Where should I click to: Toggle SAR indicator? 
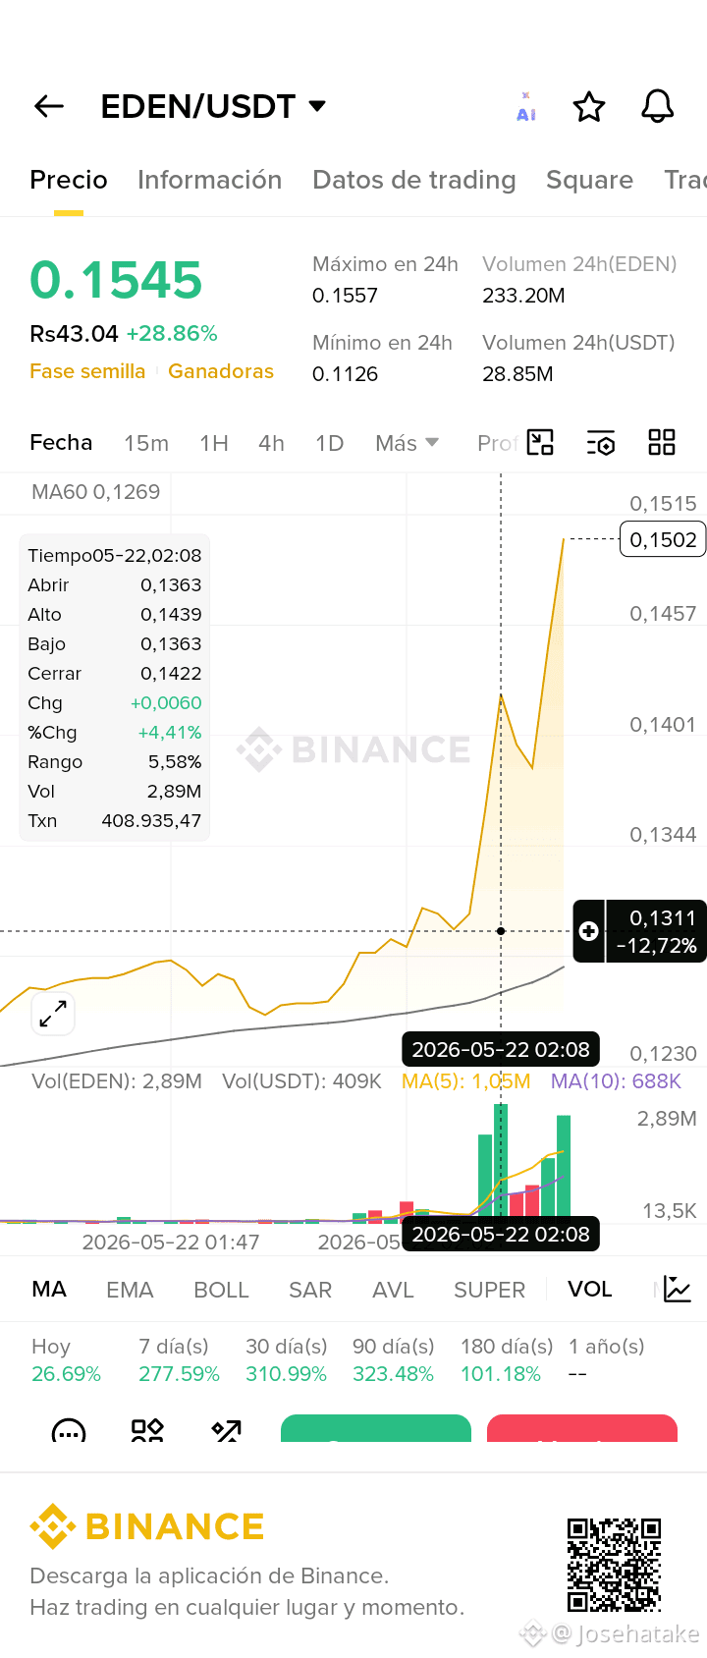tap(310, 1289)
